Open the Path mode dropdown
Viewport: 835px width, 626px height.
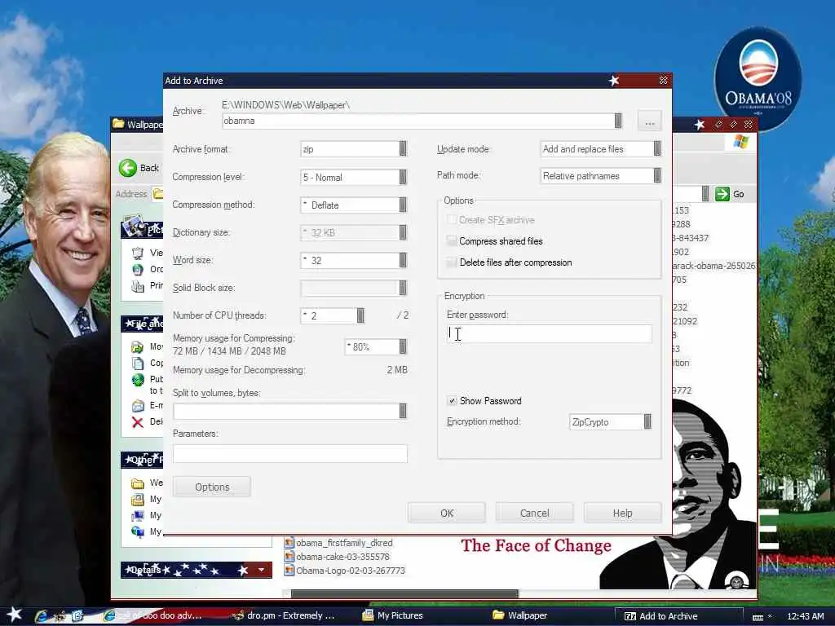tap(657, 176)
